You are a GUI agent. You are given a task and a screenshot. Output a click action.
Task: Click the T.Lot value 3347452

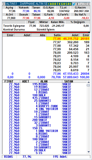coord(64,11)
